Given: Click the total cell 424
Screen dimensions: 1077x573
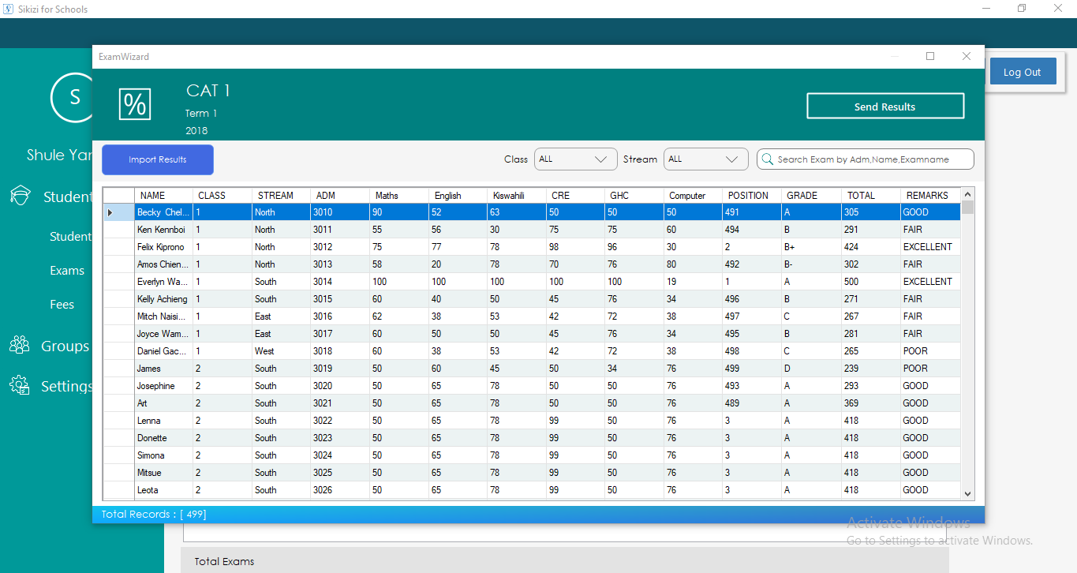Looking at the screenshot, I should click(x=870, y=247).
